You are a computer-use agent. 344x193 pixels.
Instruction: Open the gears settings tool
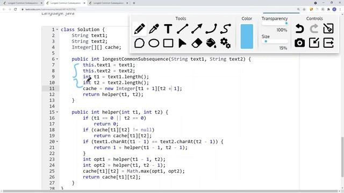(x=225, y=43)
